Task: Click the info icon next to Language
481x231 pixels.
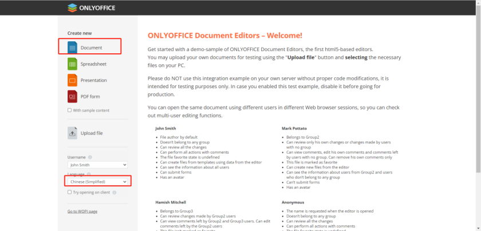Action: (x=89, y=174)
